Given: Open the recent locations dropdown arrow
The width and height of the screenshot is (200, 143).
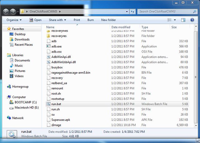Looking at the screenshot, I should click(x=18, y=12).
